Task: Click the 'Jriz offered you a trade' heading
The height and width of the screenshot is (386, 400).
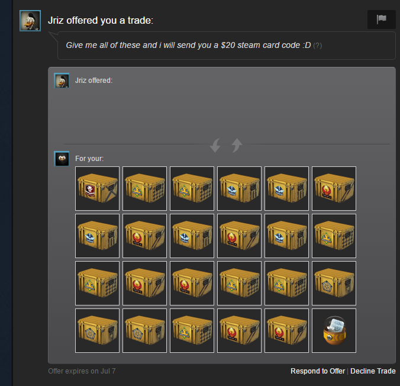Action: coord(101,20)
